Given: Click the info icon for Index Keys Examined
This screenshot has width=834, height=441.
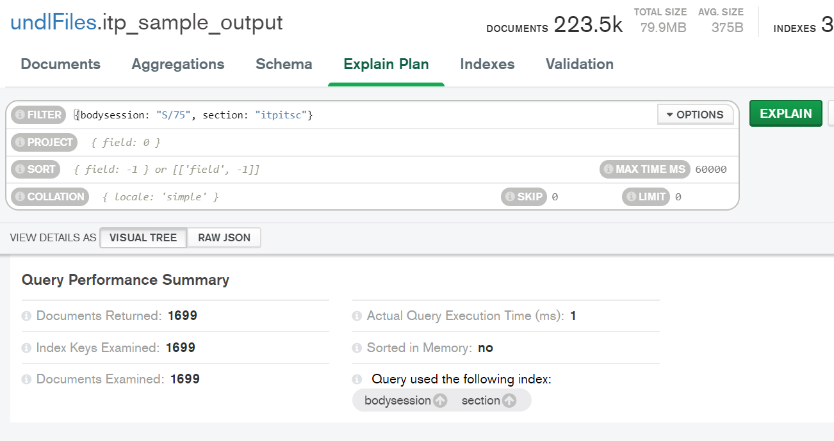Looking at the screenshot, I should (26, 348).
